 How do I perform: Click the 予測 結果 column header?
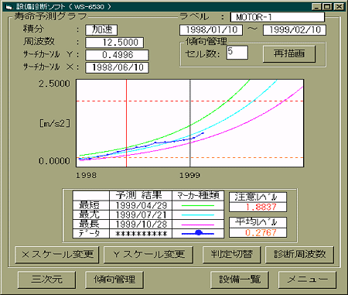[x=141, y=196]
